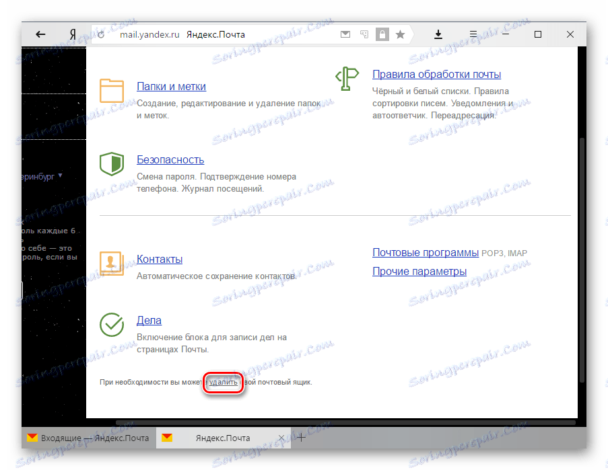Open the padlock site security icon
The image size is (608, 470).
[x=382, y=34]
